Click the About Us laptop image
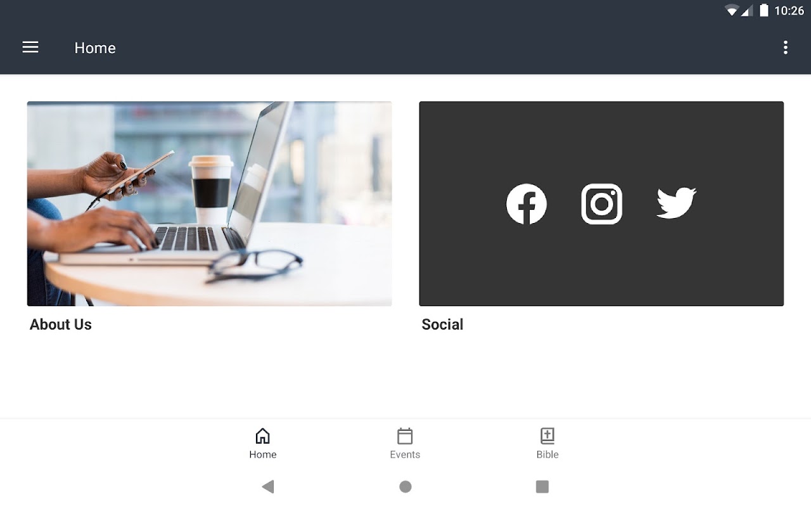Image resolution: width=811 pixels, height=507 pixels. [209, 204]
